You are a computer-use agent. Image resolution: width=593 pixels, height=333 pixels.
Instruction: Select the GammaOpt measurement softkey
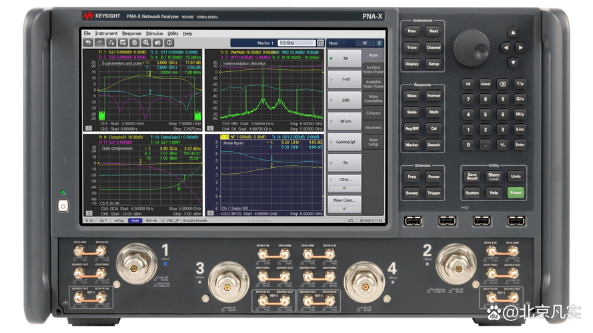345,142
